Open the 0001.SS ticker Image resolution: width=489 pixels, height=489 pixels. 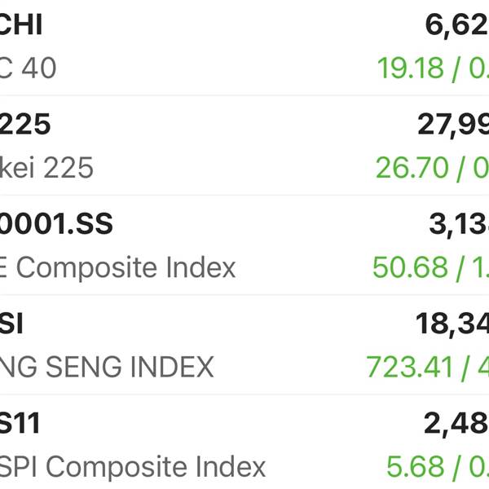pos(56,223)
